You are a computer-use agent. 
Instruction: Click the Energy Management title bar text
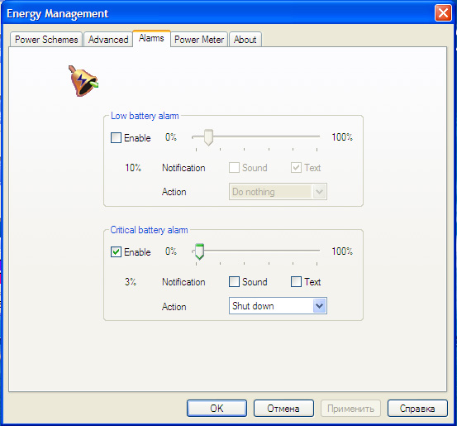click(x=57, y=14)
